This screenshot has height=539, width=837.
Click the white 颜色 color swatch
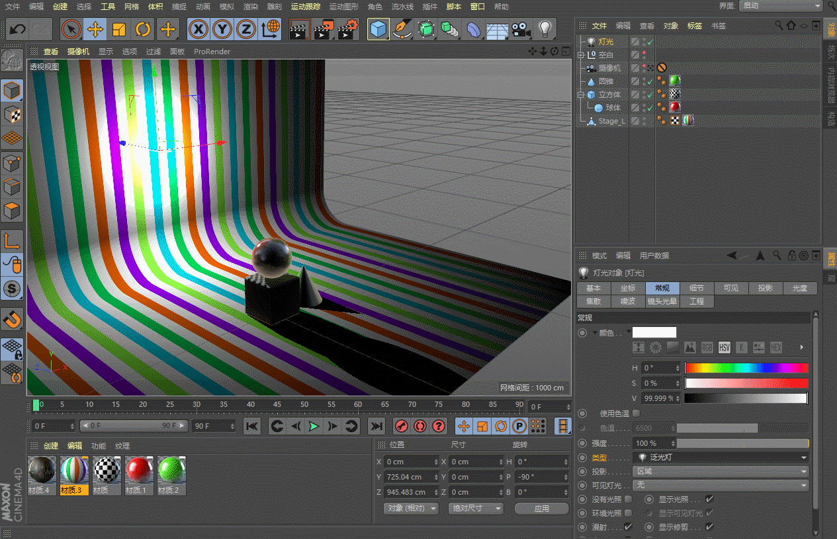coord(654,333)
